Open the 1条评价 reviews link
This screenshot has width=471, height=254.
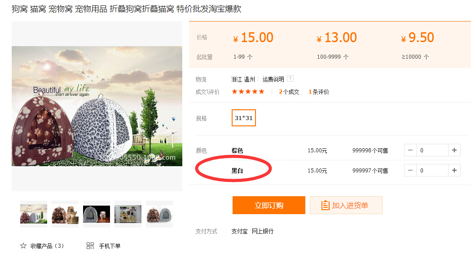coord(318,92)
